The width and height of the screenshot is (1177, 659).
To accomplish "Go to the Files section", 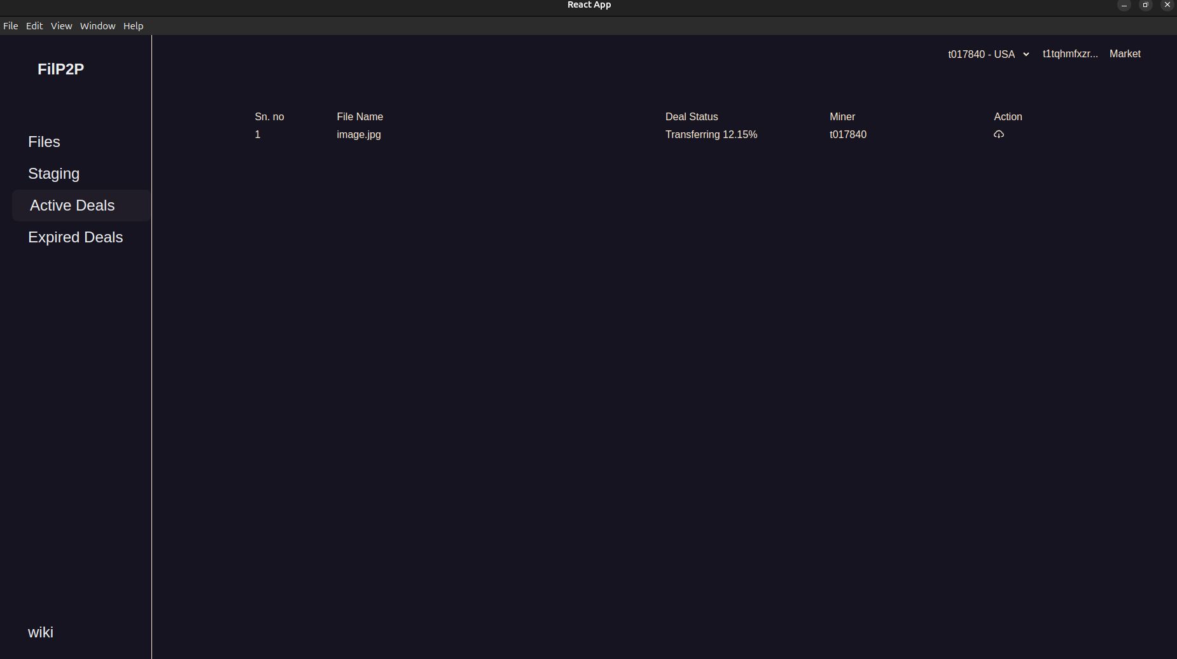I will click(x=44, y=142).
